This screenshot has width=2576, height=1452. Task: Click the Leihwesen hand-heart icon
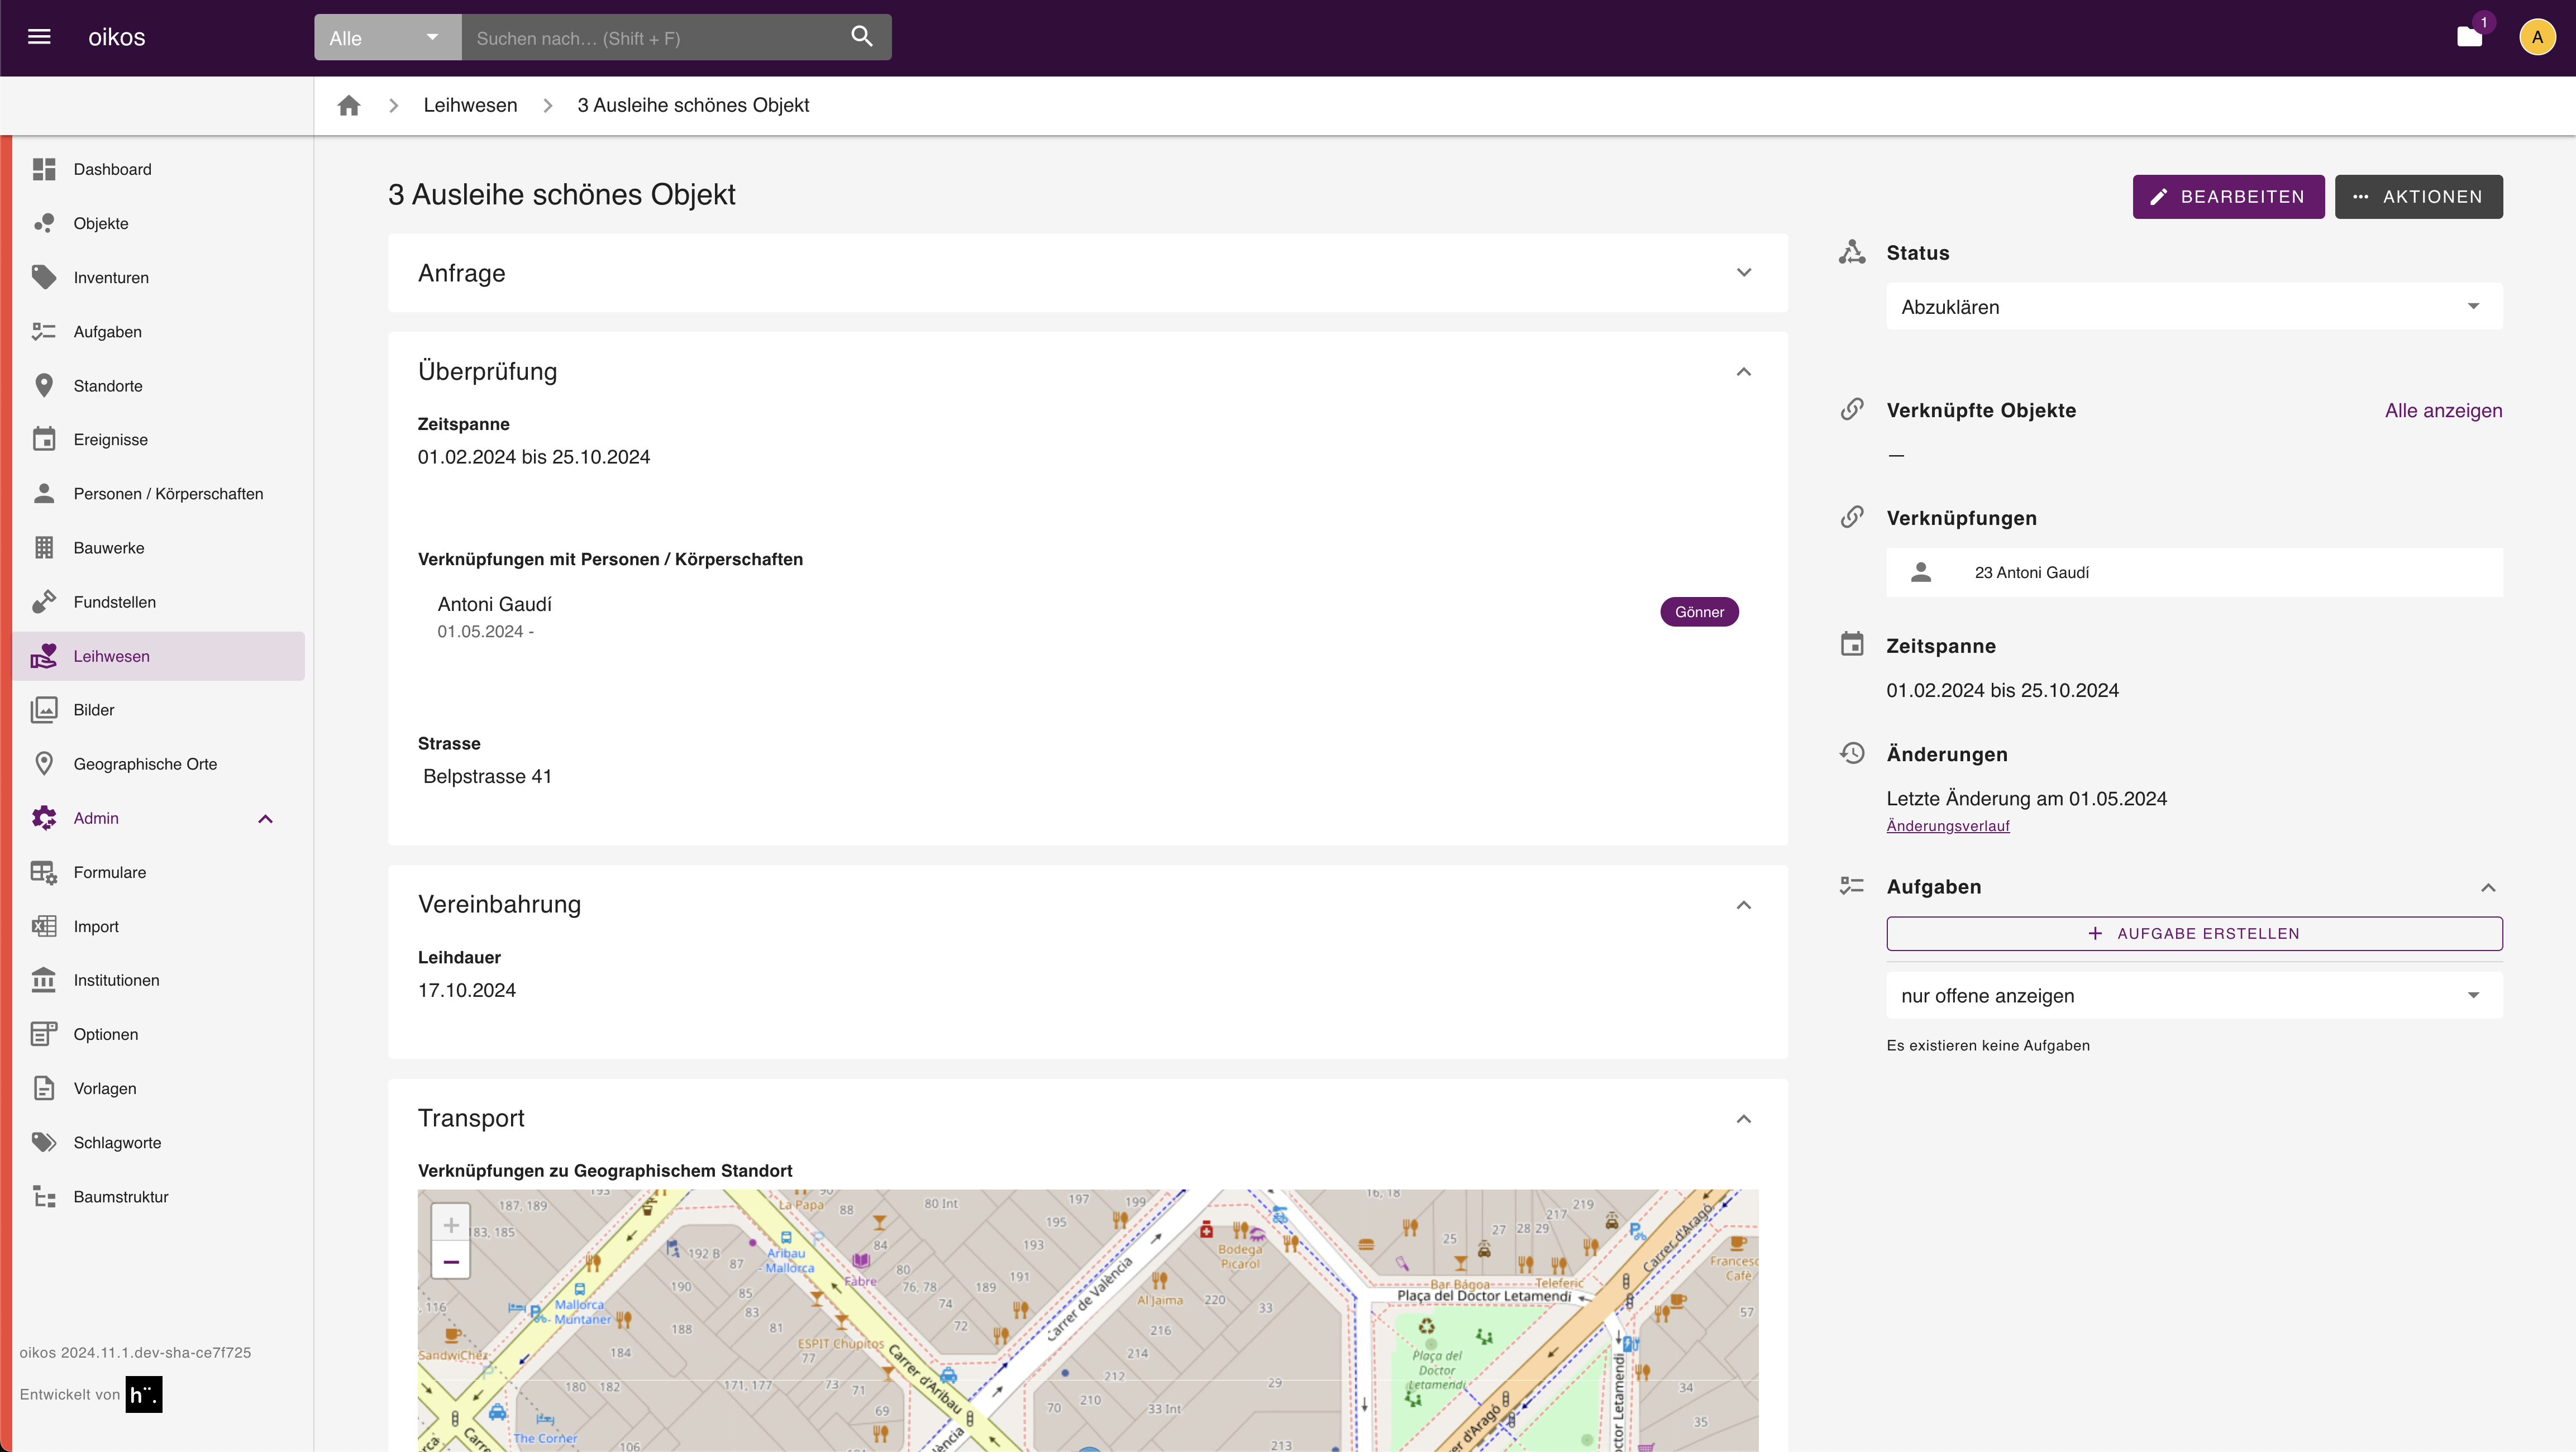click(x=44, y=655)
